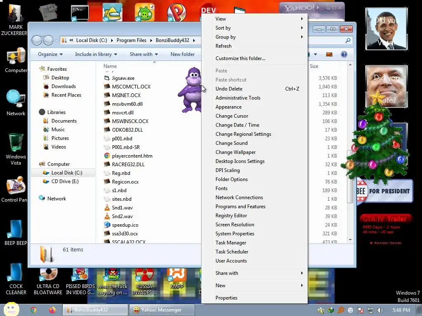
Task: Click Yahoo! Messenger taskbar button
Action: click(x=162, y=310)
